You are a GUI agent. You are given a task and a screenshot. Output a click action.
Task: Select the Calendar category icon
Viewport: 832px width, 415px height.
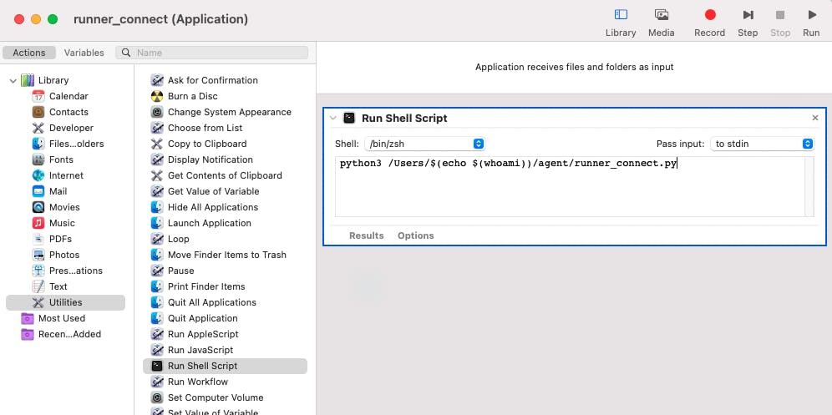coord(38,96)
